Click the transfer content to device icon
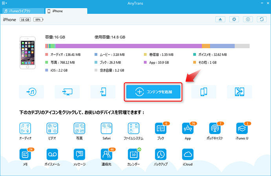The height and width of the screenshot is (176, 271). (103, 92)
